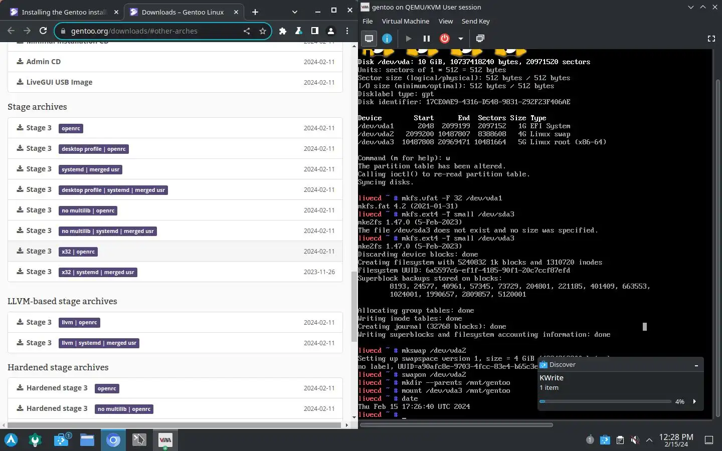
Task: Download Stage 3 no multilib systemd
Action: pyautogui.click(x=175, y=231)
